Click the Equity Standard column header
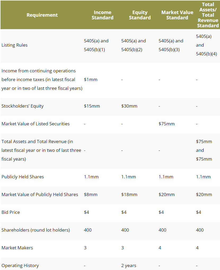 coord(140,15)
